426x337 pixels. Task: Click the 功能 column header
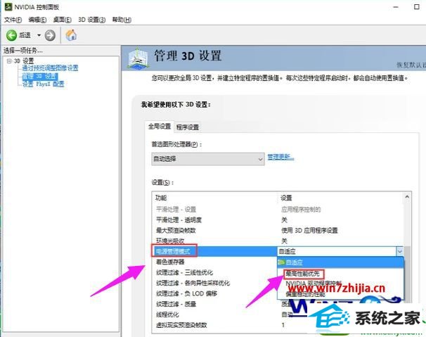[161, 198]
